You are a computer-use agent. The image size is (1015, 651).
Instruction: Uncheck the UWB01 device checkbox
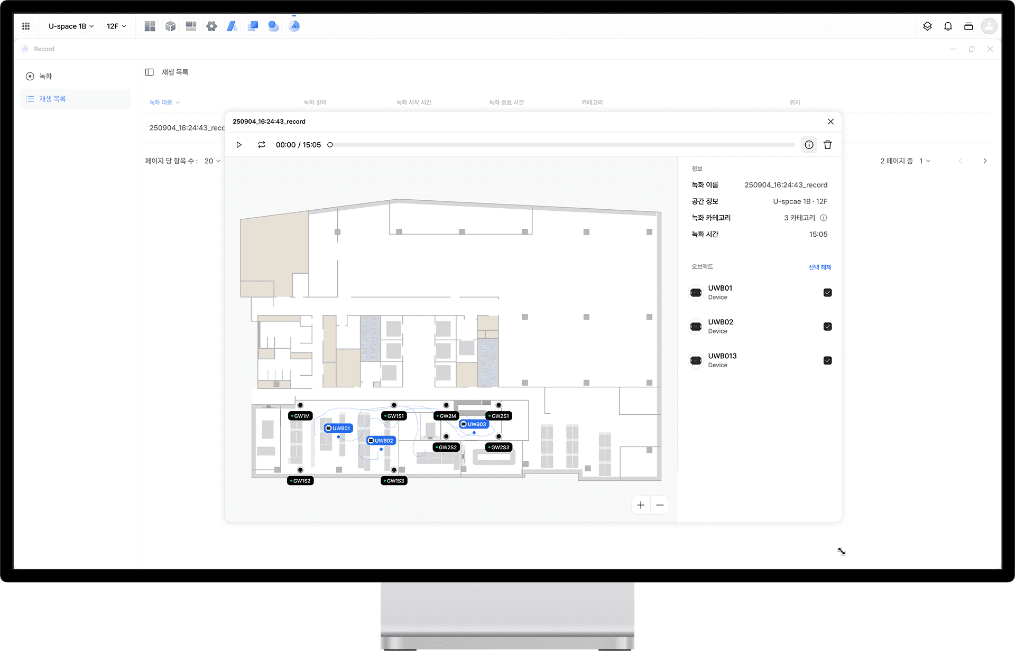pos(827,293)
